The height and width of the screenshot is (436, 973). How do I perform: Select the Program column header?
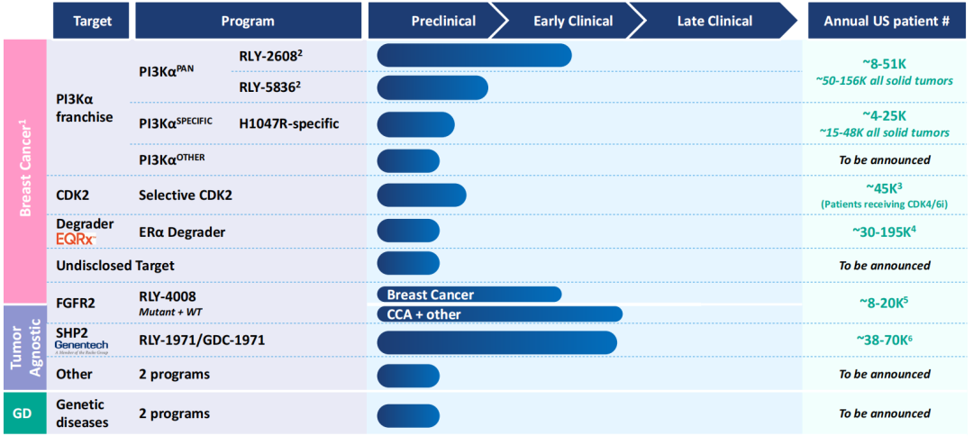248,21
